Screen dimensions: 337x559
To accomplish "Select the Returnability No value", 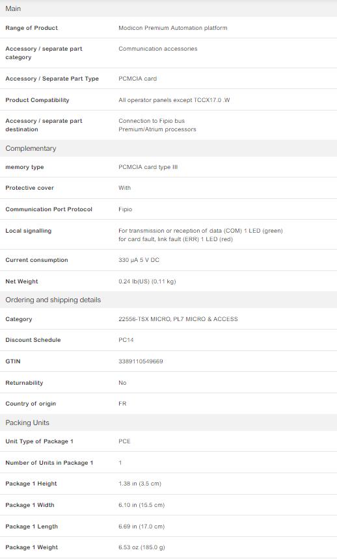I will [x=122, y=383].
